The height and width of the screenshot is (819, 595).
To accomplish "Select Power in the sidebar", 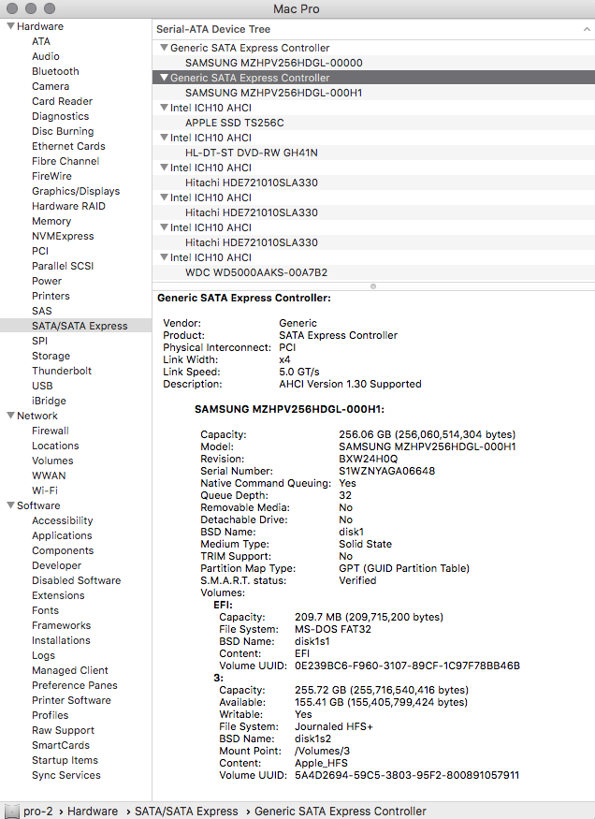I will coord(47,281).
